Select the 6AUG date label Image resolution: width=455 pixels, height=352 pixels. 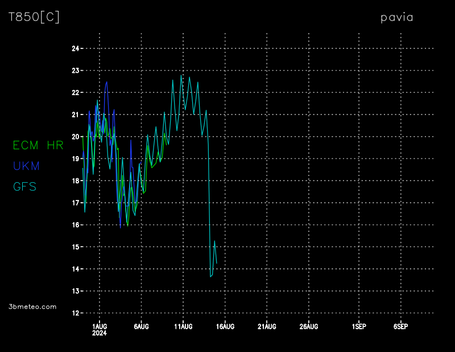pos(141,326)
